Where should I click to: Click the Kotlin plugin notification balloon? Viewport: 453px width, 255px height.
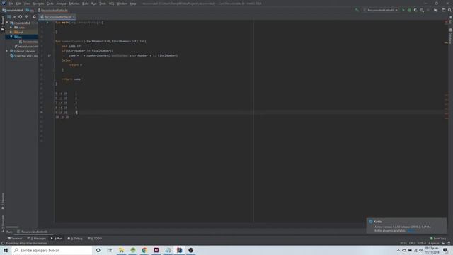pyautogui.click(x=406, y=226)
